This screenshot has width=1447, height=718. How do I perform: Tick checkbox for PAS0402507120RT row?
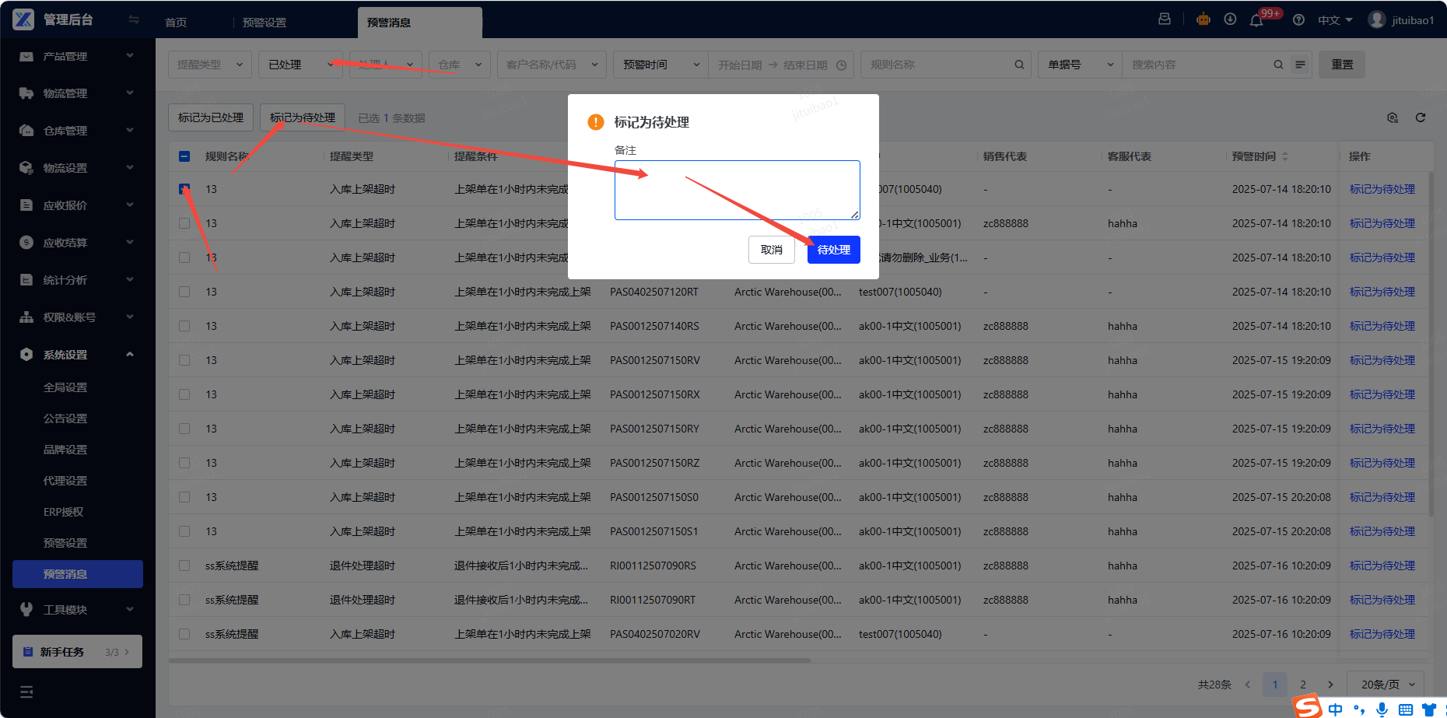(184, 292)
